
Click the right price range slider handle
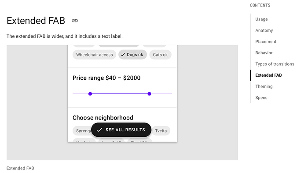pyautogui.click(x=149, y=94)
